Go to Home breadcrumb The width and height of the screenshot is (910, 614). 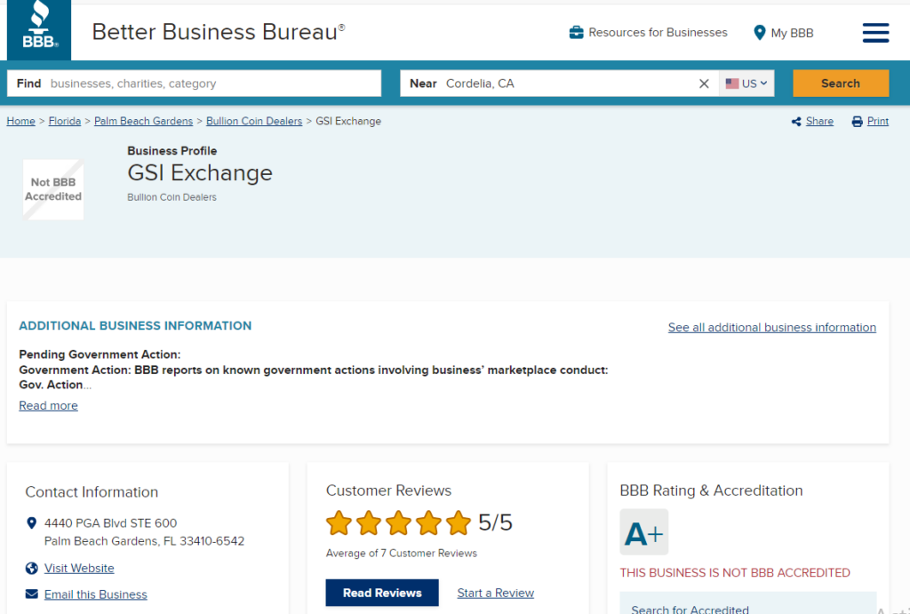[x=21, y=122]
